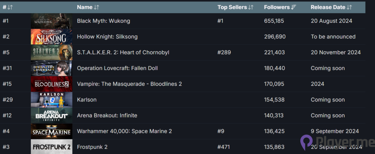Click the S.T.A.L.K.E.R. 2 cover image
This screenshot has width=375, height=154.
51,53
